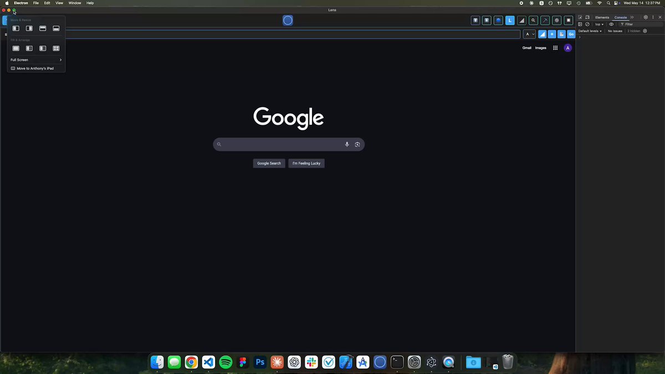This screenshot has width=665, height=374.
Task: Click the white square stop toolbar icon
Action: [568, 21]
